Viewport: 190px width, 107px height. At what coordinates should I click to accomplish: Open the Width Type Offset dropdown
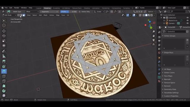point(32,12)
